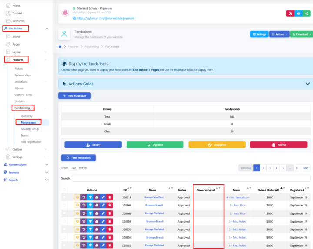
Task: Click the blue pencil edit icon for ID 528365
Action: (x=103, y=205)
